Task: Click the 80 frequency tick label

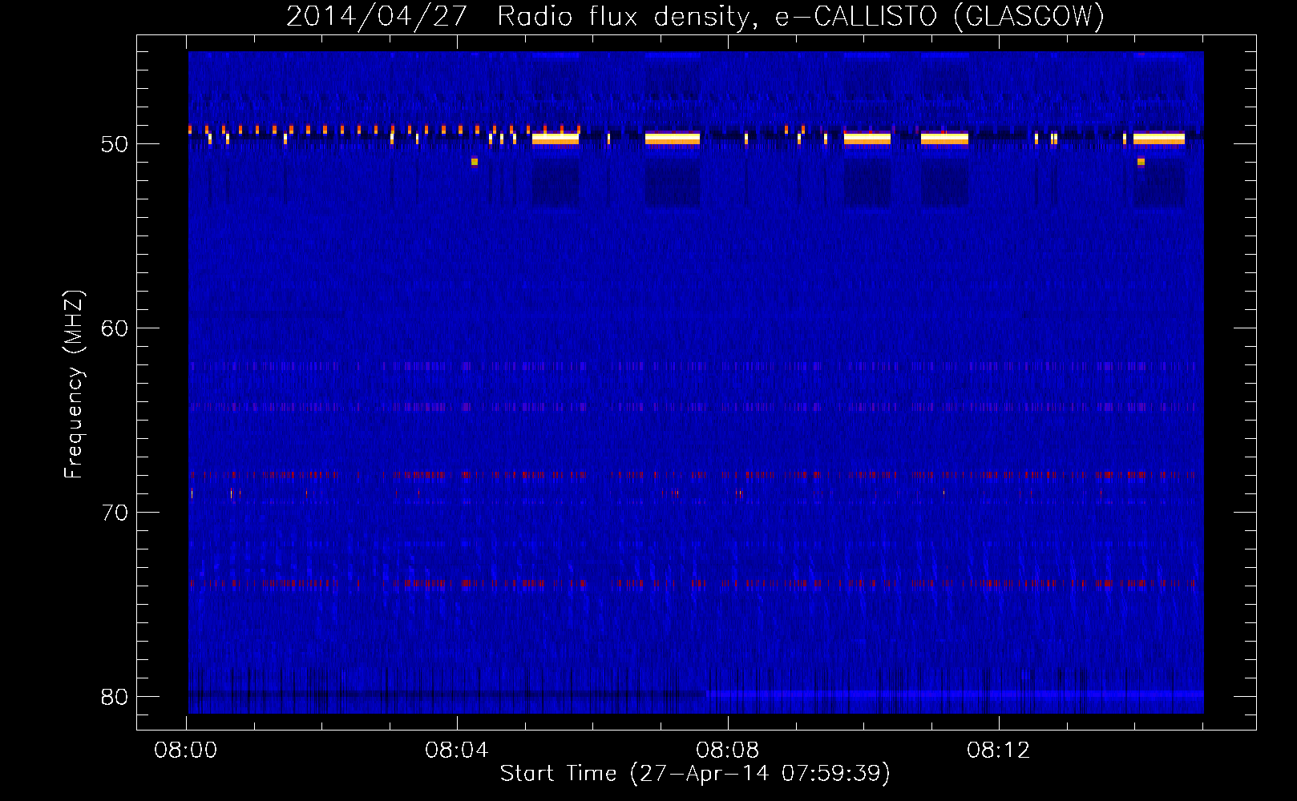Action: (x=115, y=697)
